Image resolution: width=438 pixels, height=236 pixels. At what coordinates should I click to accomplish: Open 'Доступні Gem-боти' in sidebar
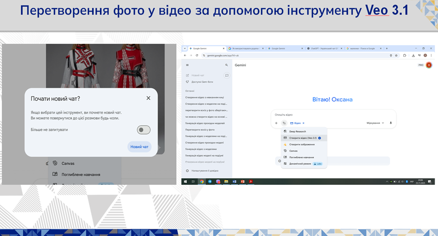pos(202,82)
